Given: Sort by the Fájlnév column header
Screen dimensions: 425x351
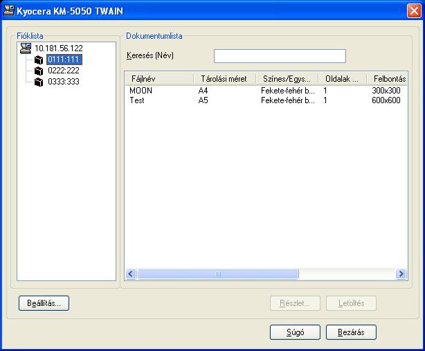Looking at the screenshot, I should (160, 79).
